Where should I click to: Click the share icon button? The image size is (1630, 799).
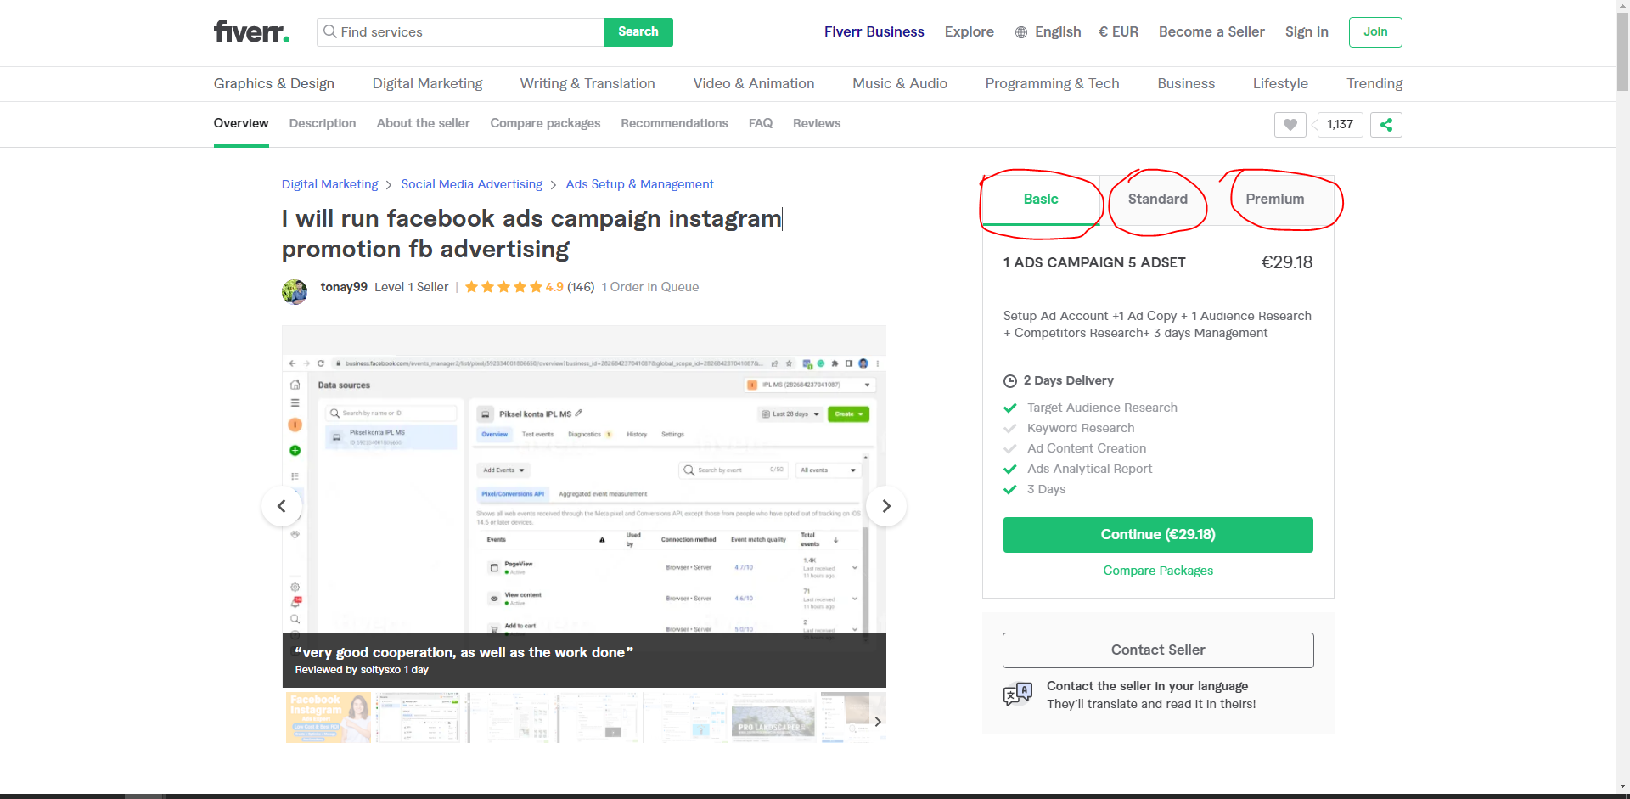pos(1386,125)
